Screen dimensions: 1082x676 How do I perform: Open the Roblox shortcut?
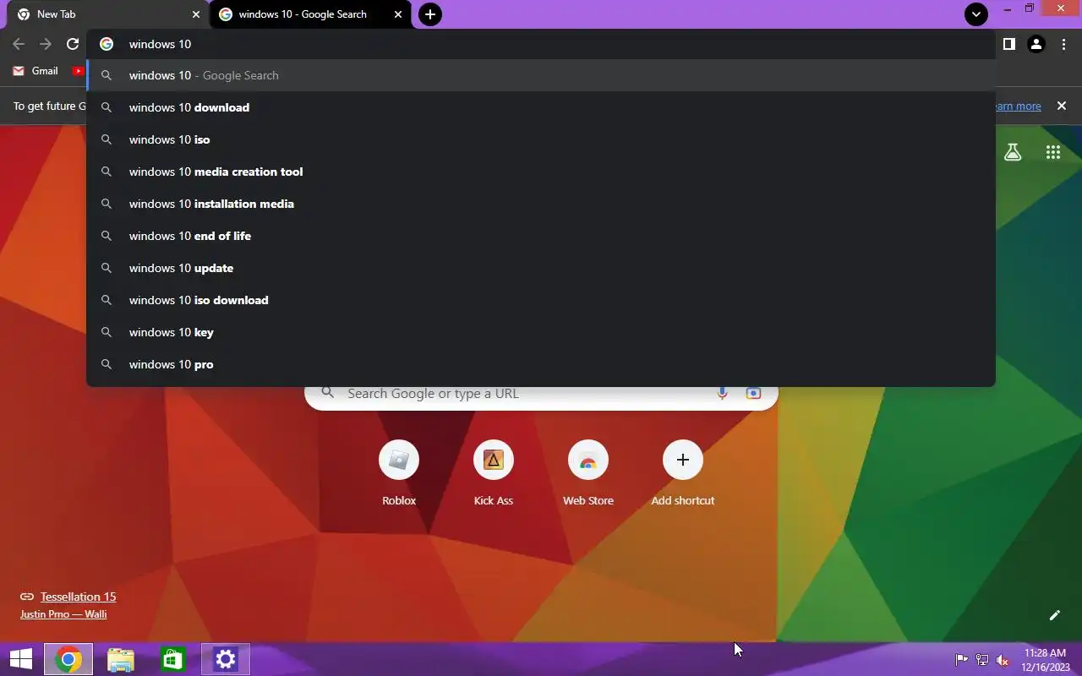pyautogui.click(x=399, y=474)
